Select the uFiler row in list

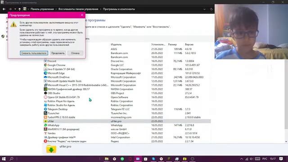127,121
